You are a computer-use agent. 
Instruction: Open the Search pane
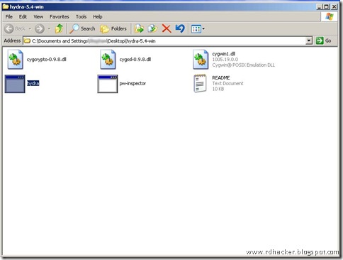[82, 28]
